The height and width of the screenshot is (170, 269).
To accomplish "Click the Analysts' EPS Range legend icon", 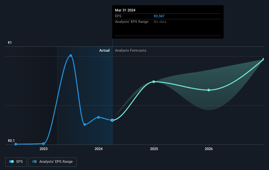I will coord(34,161).
